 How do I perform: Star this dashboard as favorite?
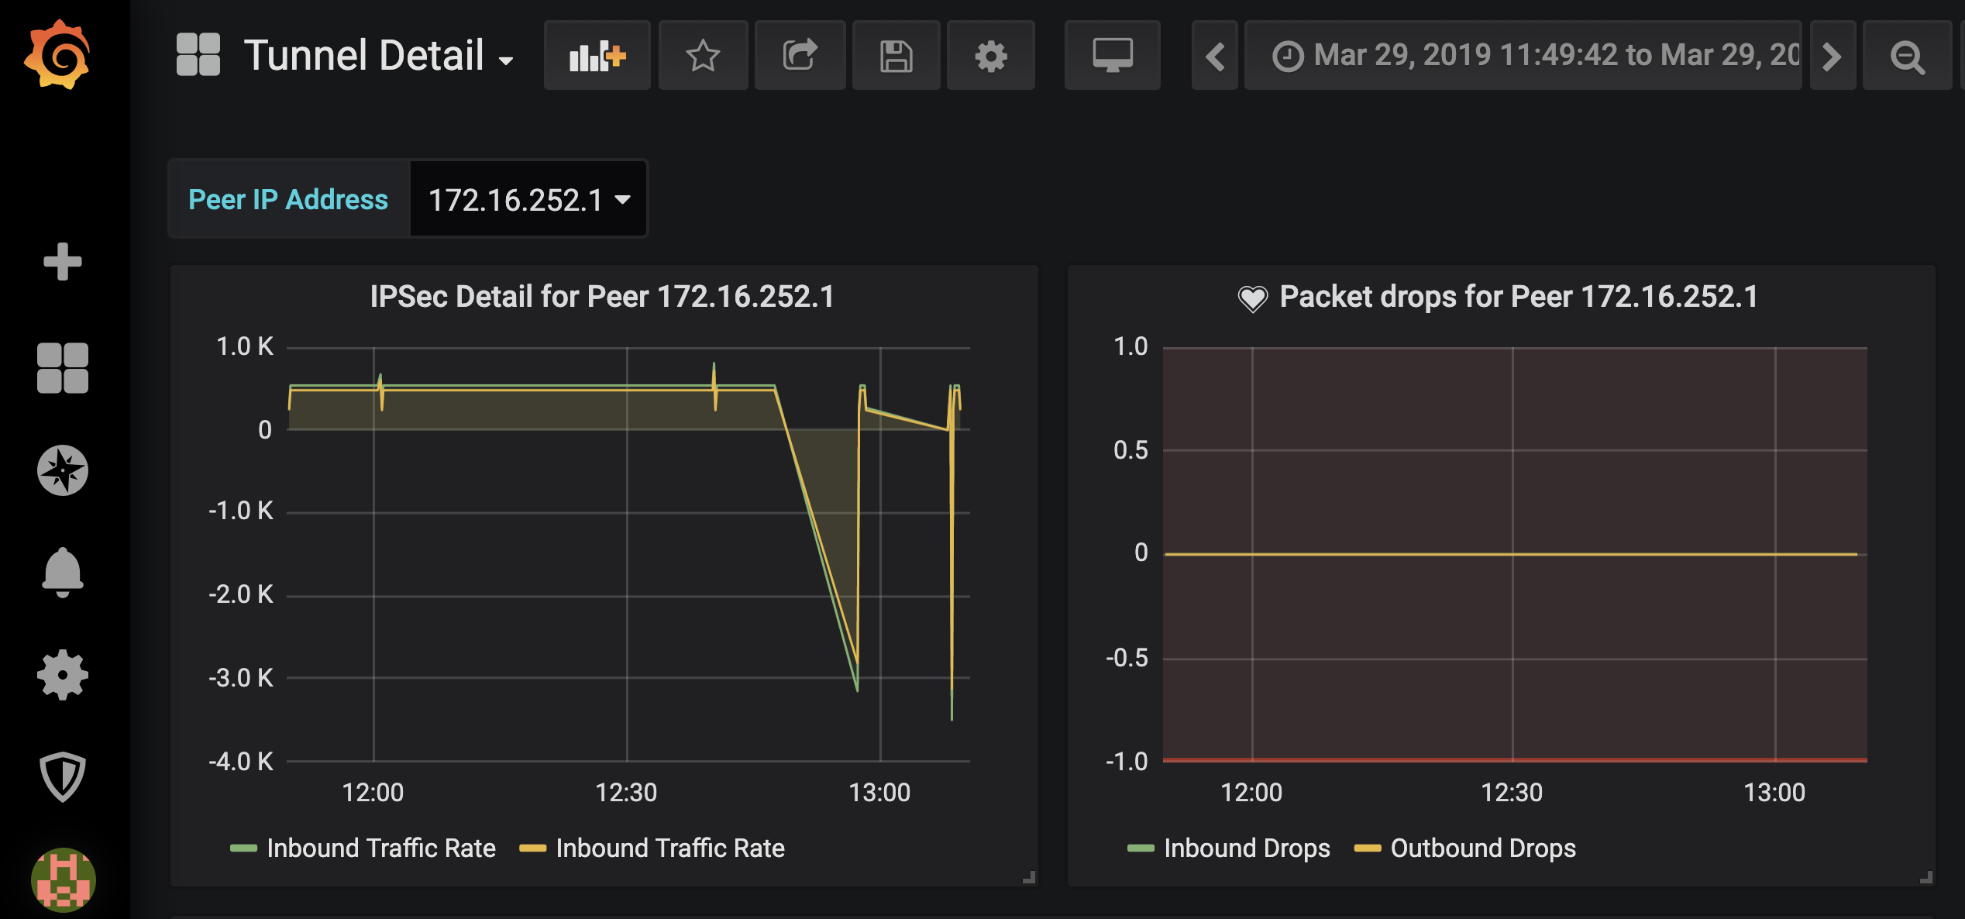(703, 56)
